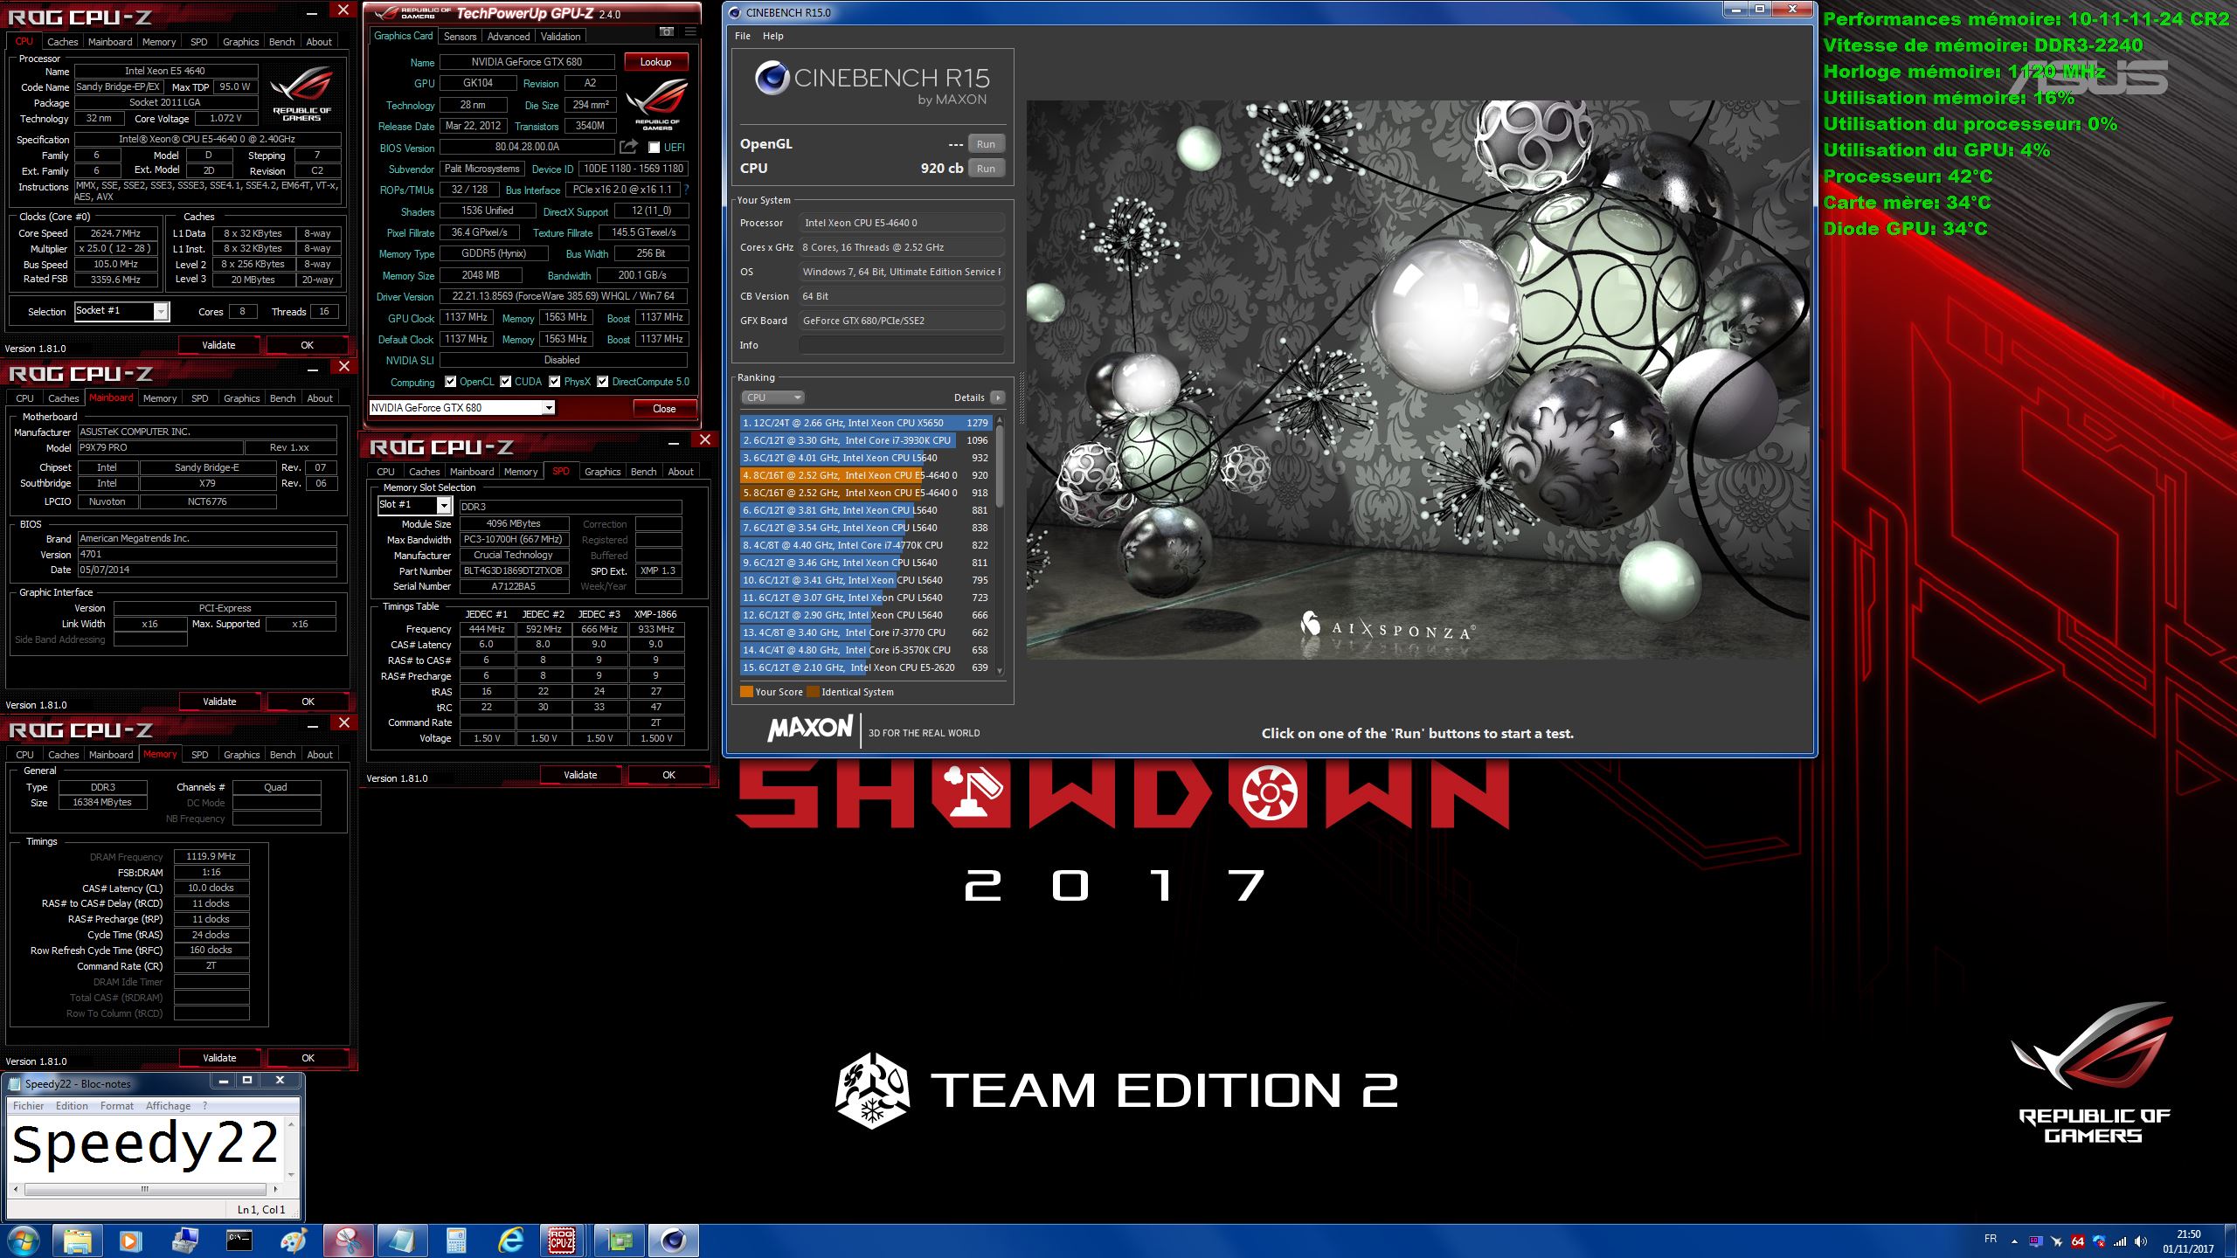Viewport: 2237px width, 1258px height.
Task: Open the network signal tray icon
Action: 2120,1241
